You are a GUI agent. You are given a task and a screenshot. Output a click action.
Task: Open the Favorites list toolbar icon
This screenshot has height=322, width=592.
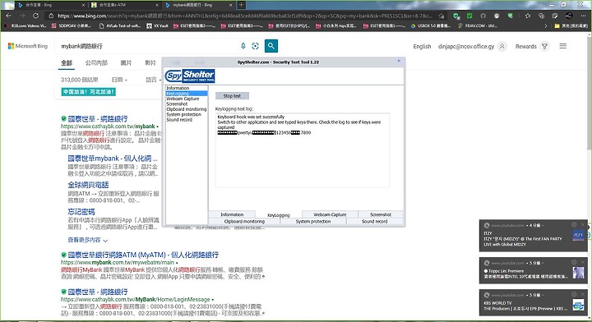click(527, 16)
